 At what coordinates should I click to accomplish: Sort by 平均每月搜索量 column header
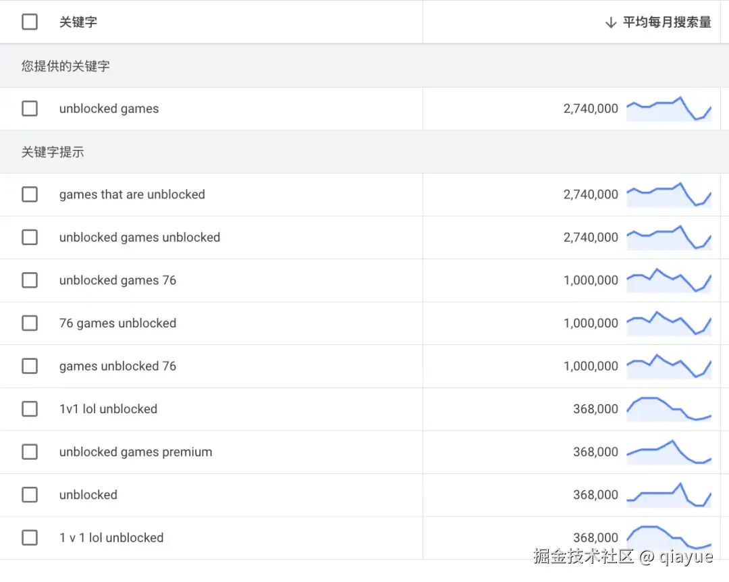coord(667,23)
